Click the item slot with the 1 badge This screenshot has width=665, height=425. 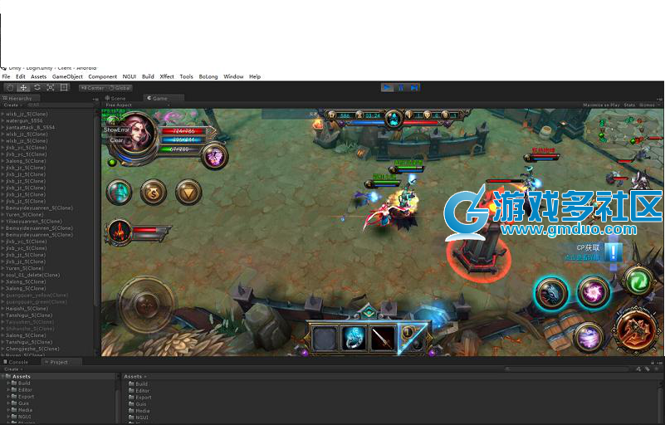click(412, 339)
